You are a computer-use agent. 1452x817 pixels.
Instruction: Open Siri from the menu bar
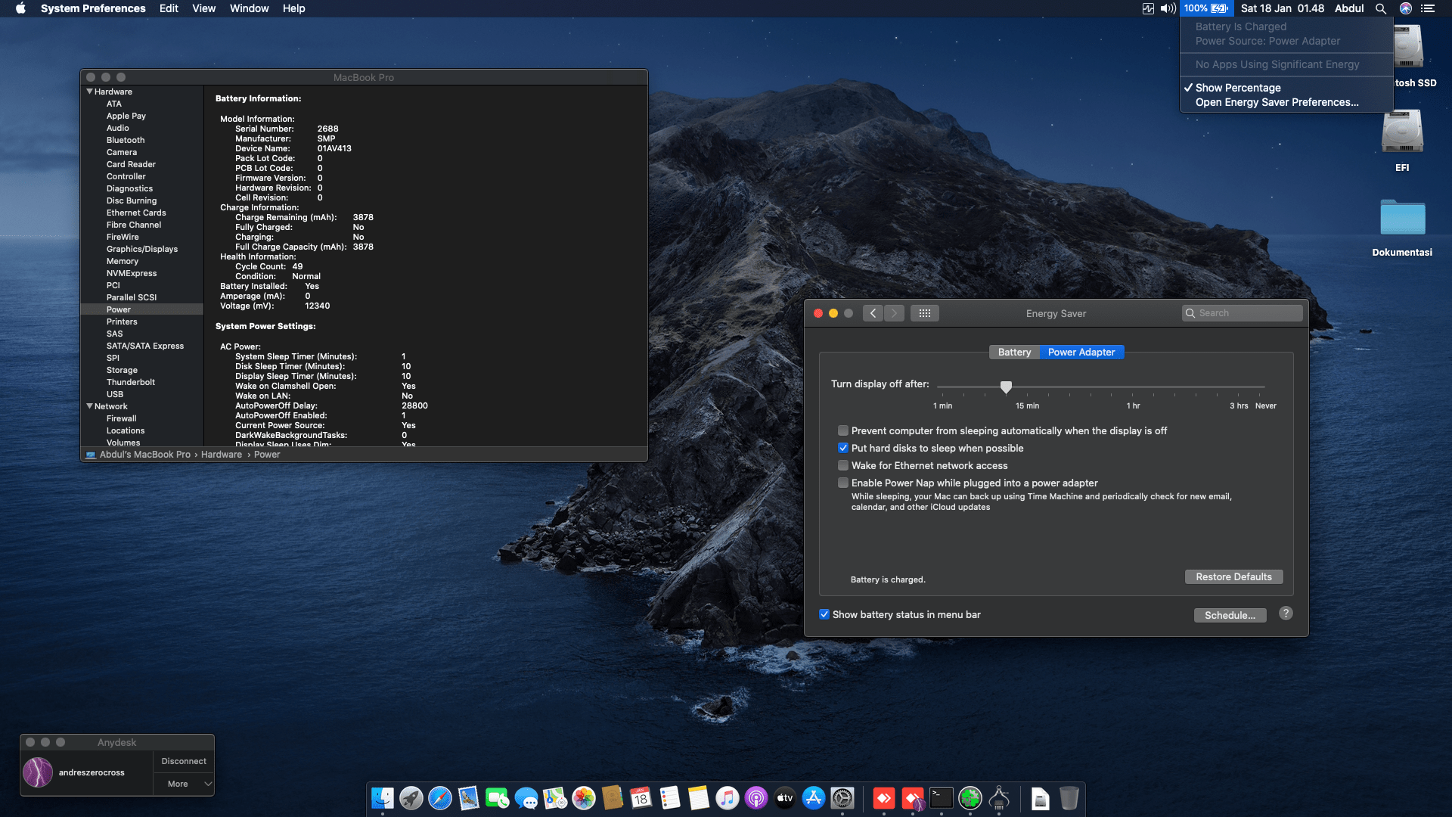[1406, 8]
